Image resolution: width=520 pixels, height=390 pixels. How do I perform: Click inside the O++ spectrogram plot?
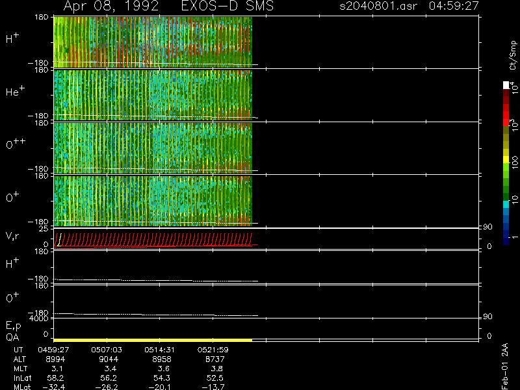pos(153,148)
